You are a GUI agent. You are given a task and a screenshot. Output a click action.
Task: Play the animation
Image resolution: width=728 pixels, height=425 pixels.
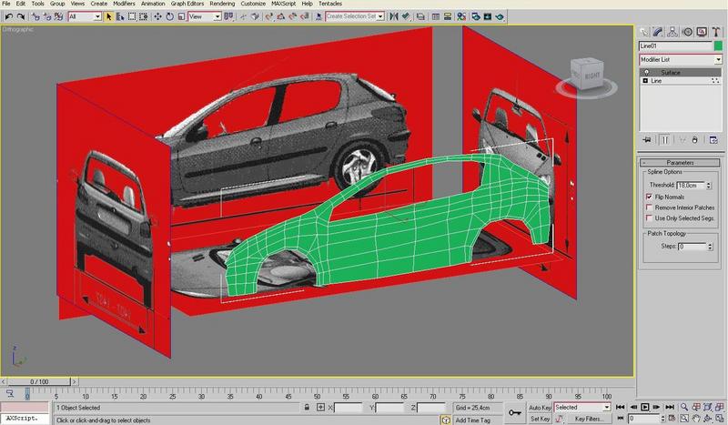[645, 407]
